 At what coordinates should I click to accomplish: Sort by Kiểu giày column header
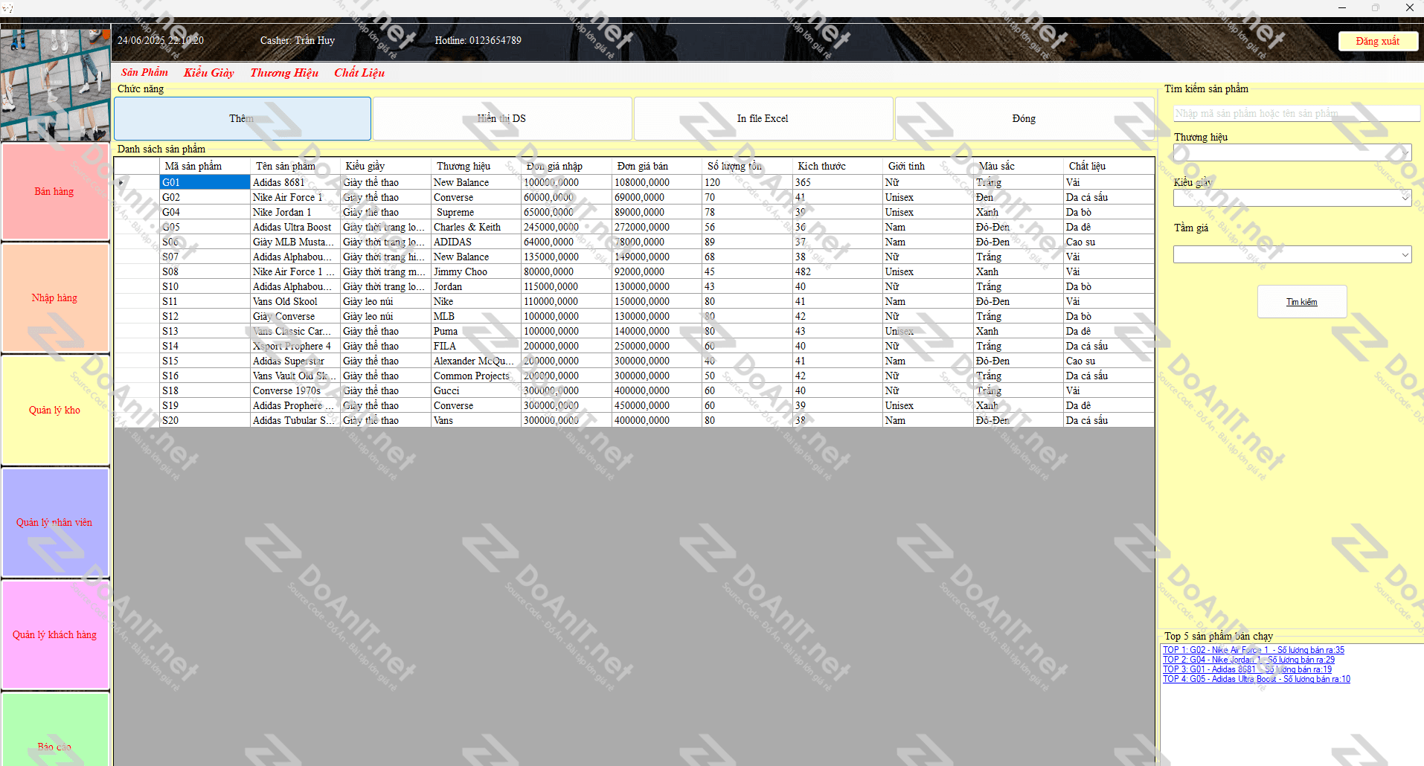point(386,166)
